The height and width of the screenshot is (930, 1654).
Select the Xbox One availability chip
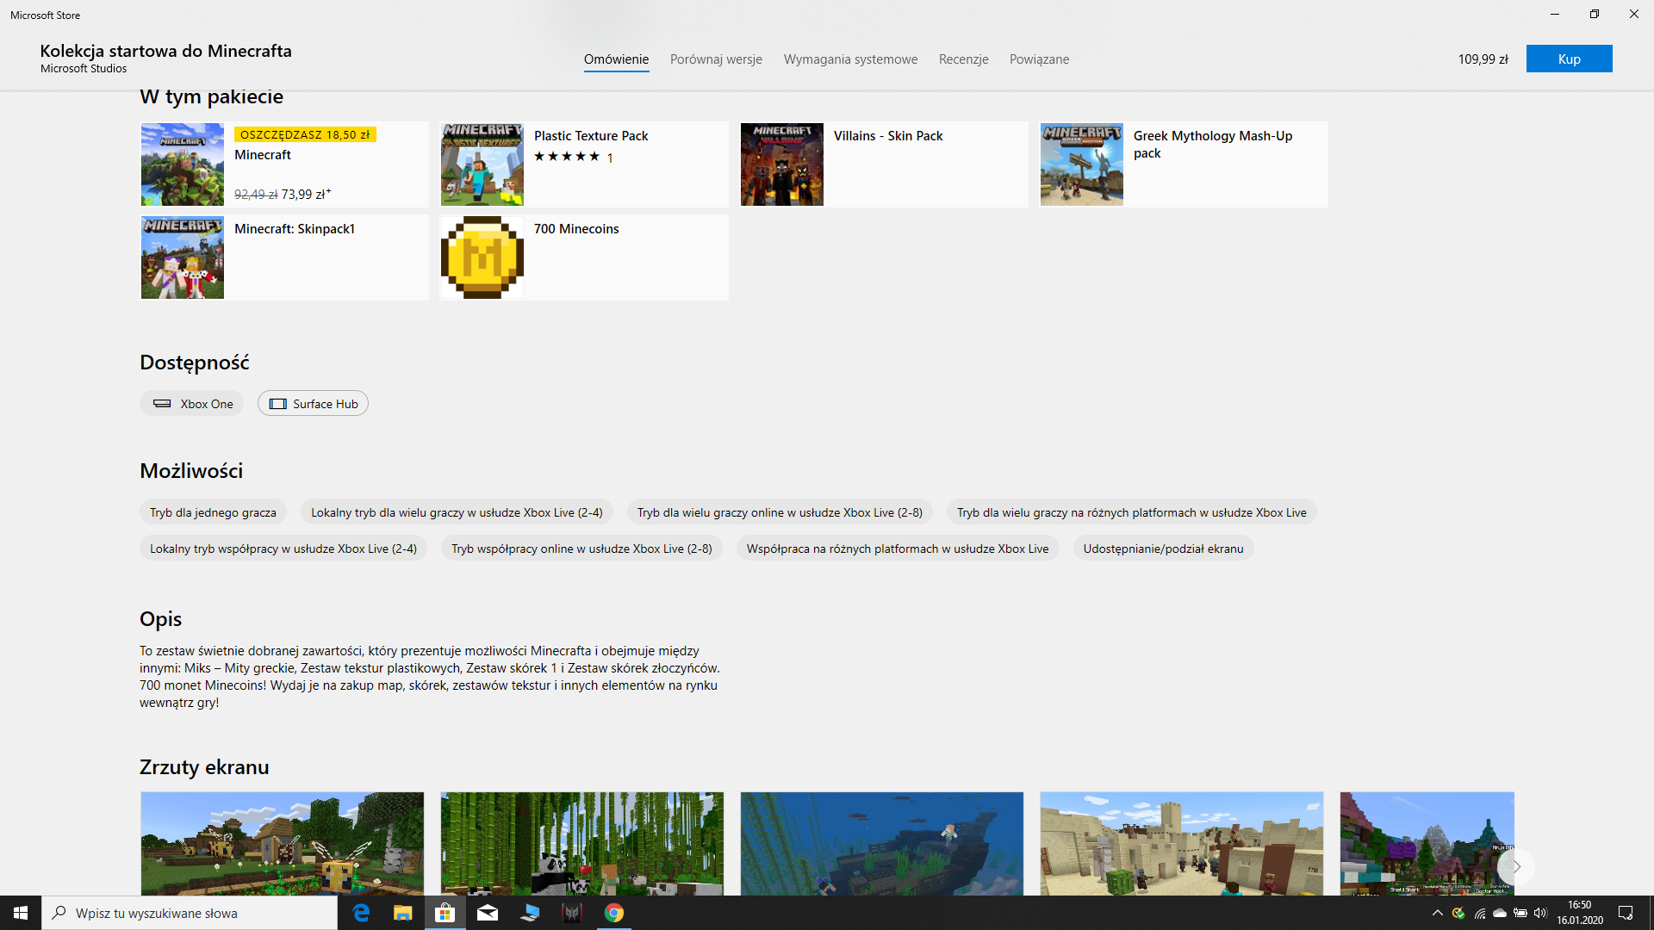[x=192, y=404]
